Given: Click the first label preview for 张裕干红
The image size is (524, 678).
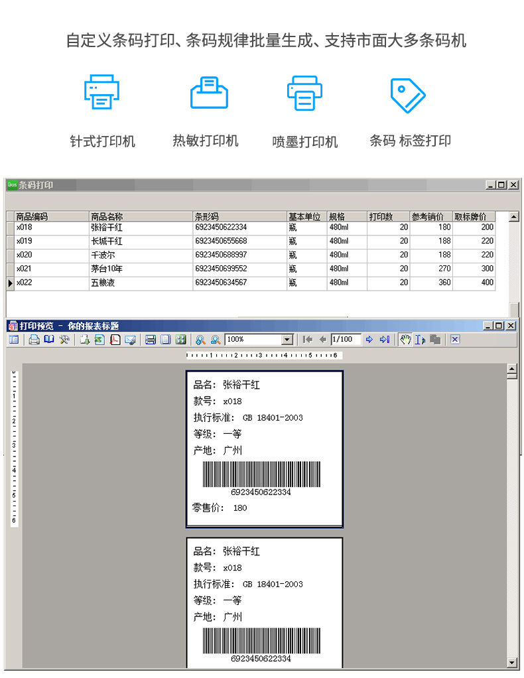Looking at the screenshot, I should (x=265, y=449).
